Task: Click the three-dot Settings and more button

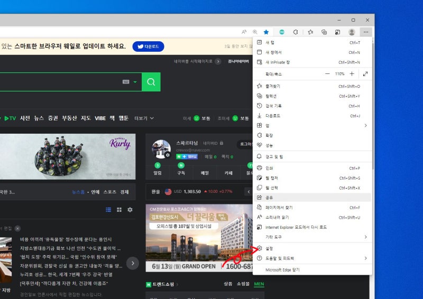Action: point(366,32)
